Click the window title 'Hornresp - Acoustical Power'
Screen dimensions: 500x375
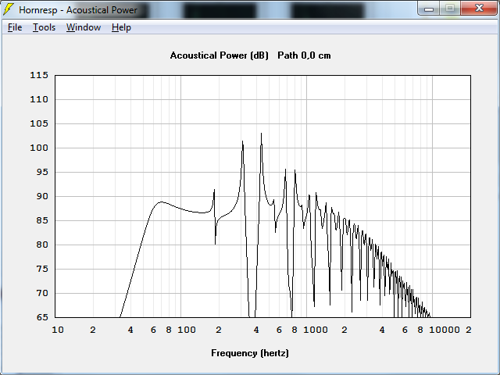[x=78, y=10]
